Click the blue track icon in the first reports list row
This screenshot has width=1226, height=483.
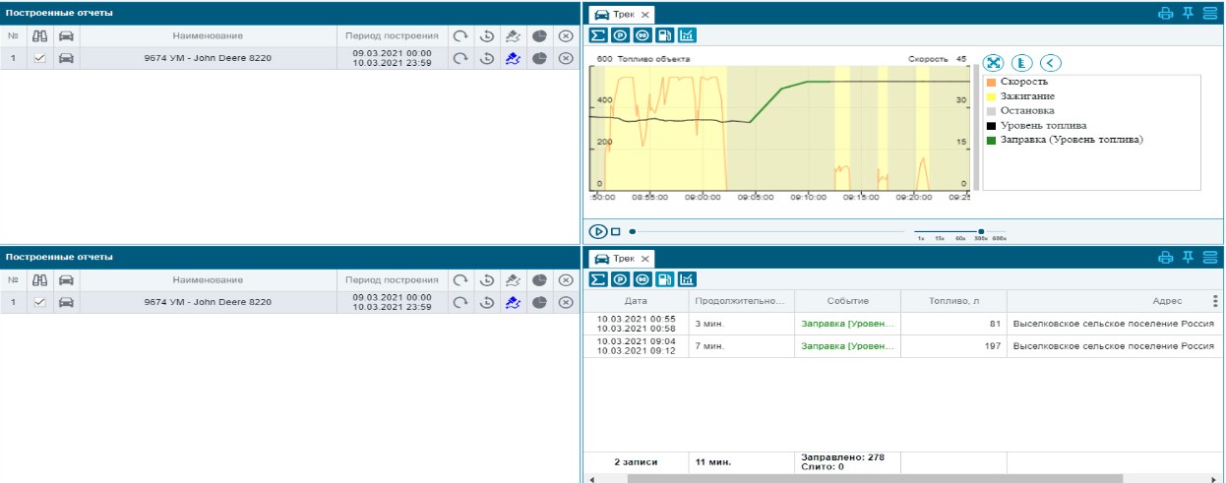(x=513, y=58)
